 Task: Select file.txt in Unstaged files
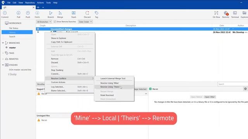(44, 120)
